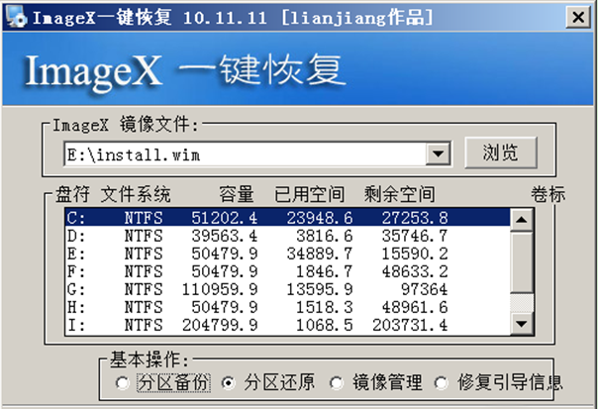Click the partition list scrollbar thumb
The width and height of the screenshot is (598, 409).
coord(522,262)
